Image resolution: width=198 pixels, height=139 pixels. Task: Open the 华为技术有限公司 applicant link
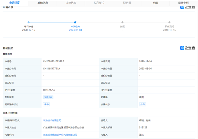(x=52, y=121)
